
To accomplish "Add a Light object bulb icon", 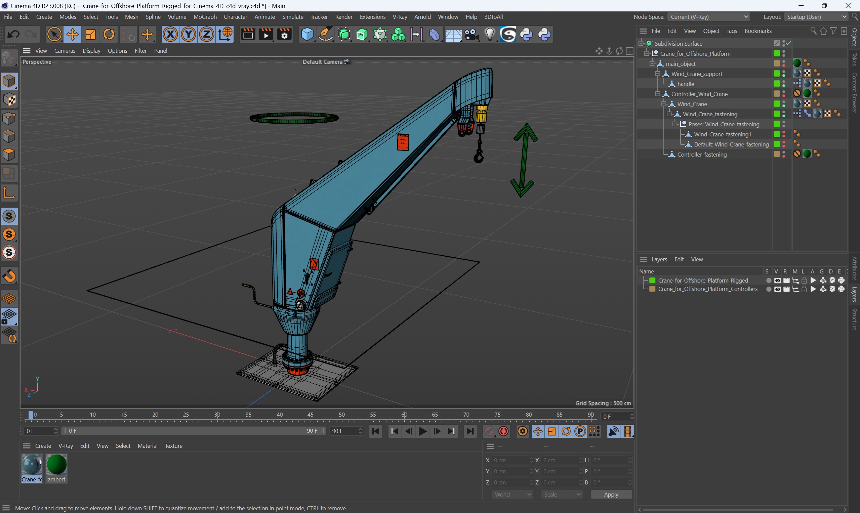I will pyautogui.click(x=490, y=34).
